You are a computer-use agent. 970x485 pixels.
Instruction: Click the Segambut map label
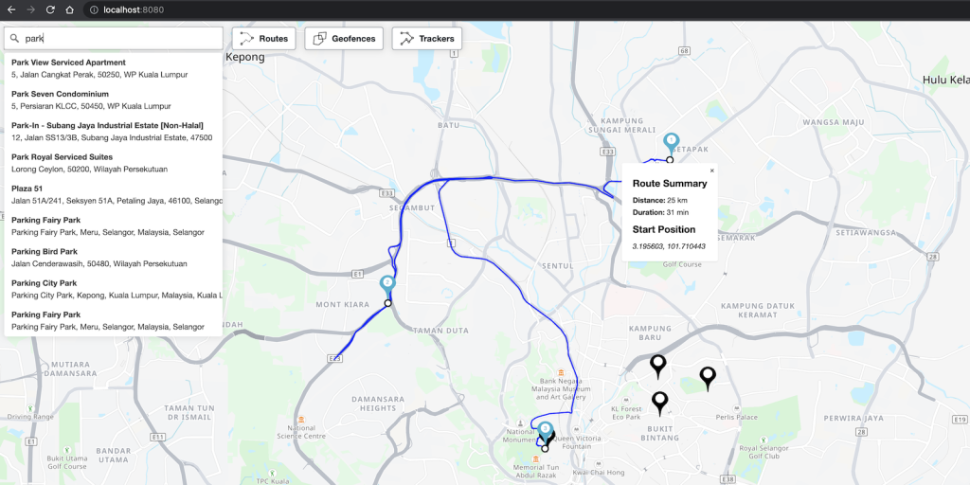click(412, 207)
